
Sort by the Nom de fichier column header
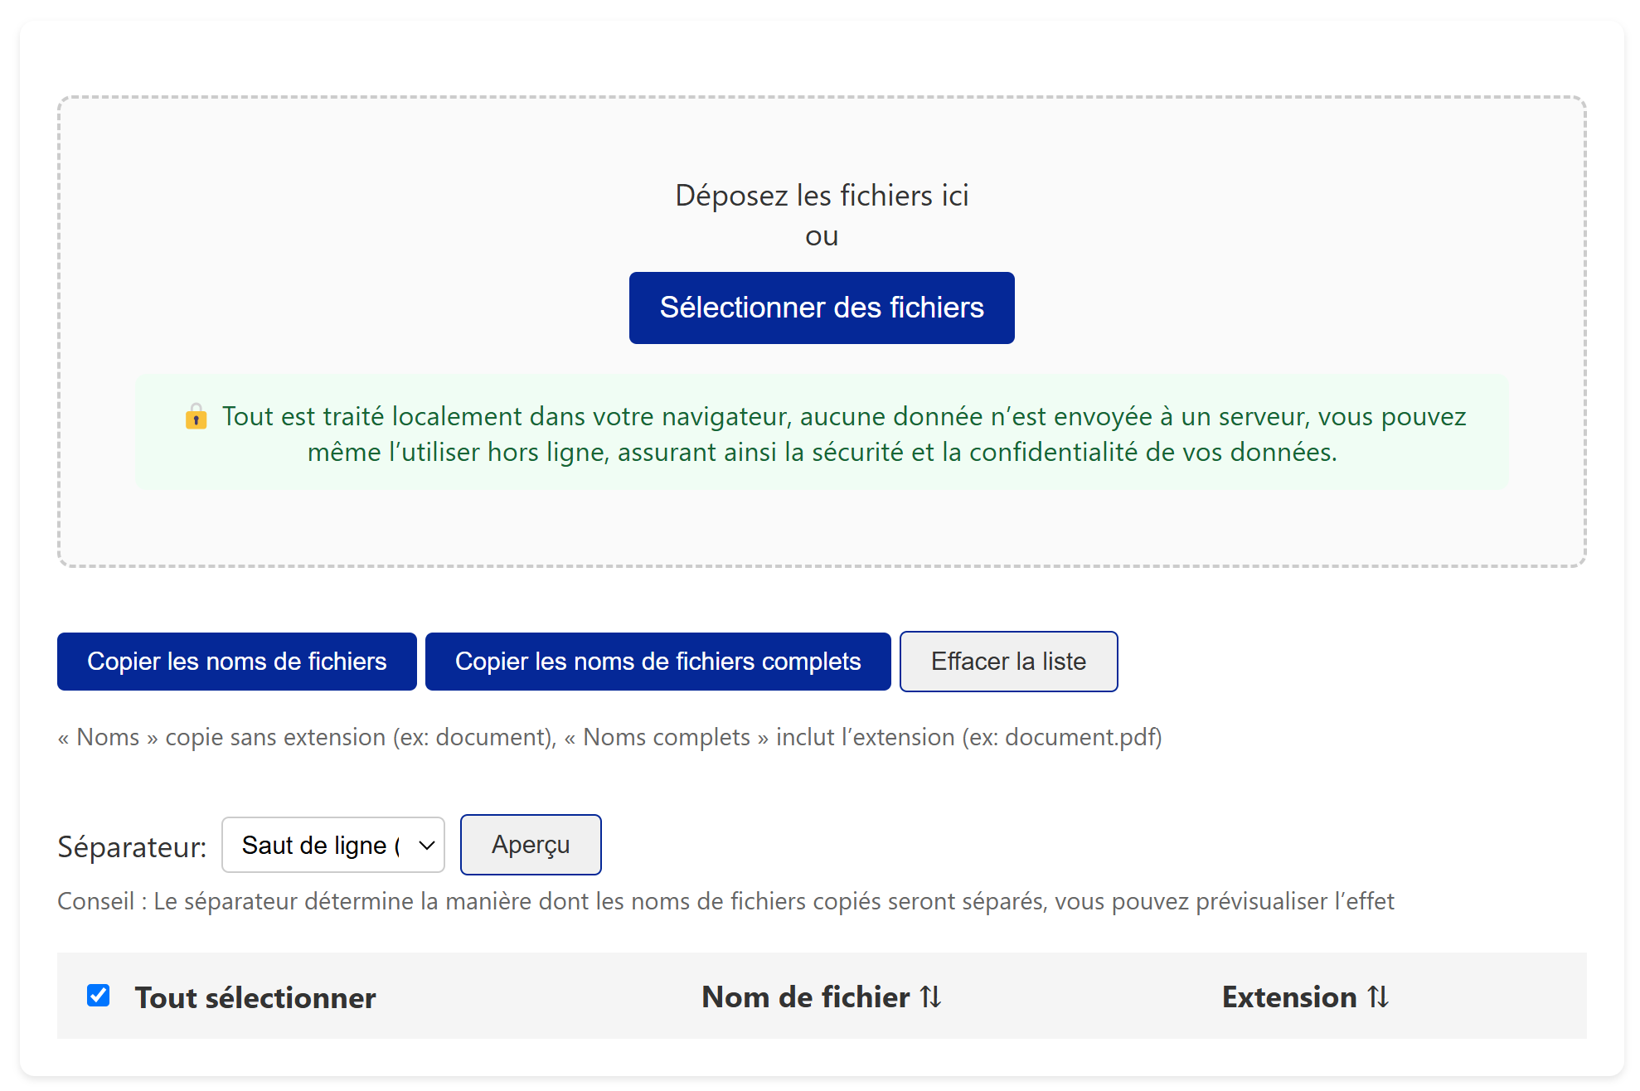point(821,996)
